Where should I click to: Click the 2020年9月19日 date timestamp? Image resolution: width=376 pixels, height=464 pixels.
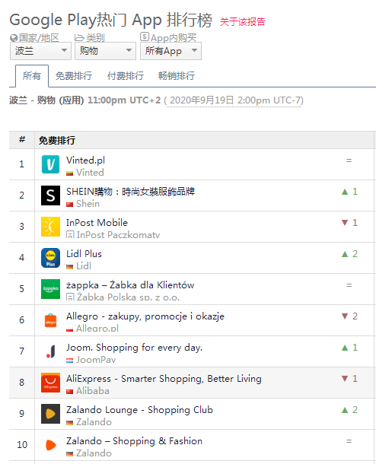(x=202, y=100)
